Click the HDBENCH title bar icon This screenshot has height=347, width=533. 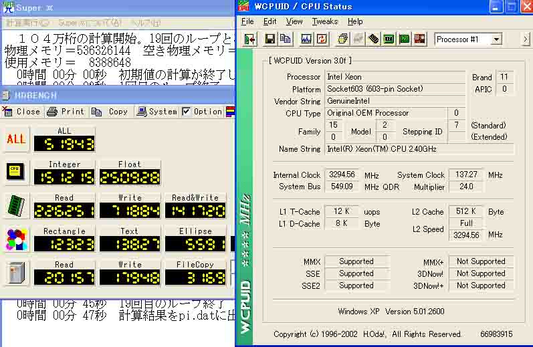[x=6, y=96]
